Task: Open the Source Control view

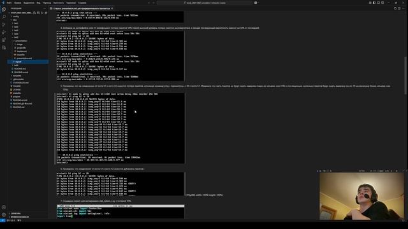Action: click(4, 25)
